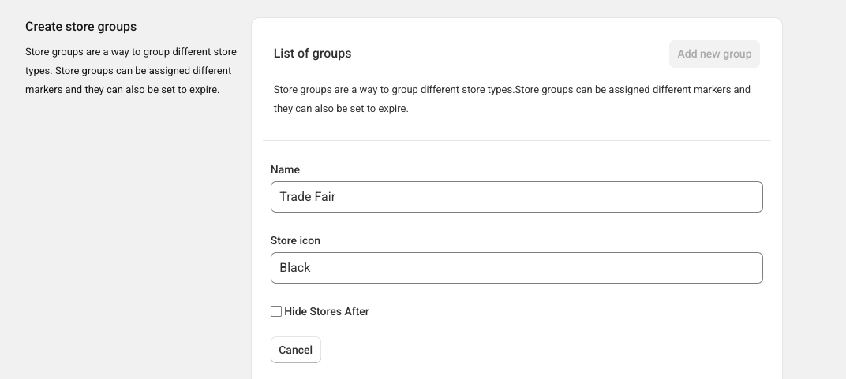The image size is (846, 379).
Task: Click the Hide Stores After label text
Action: (x=327, y=311)
